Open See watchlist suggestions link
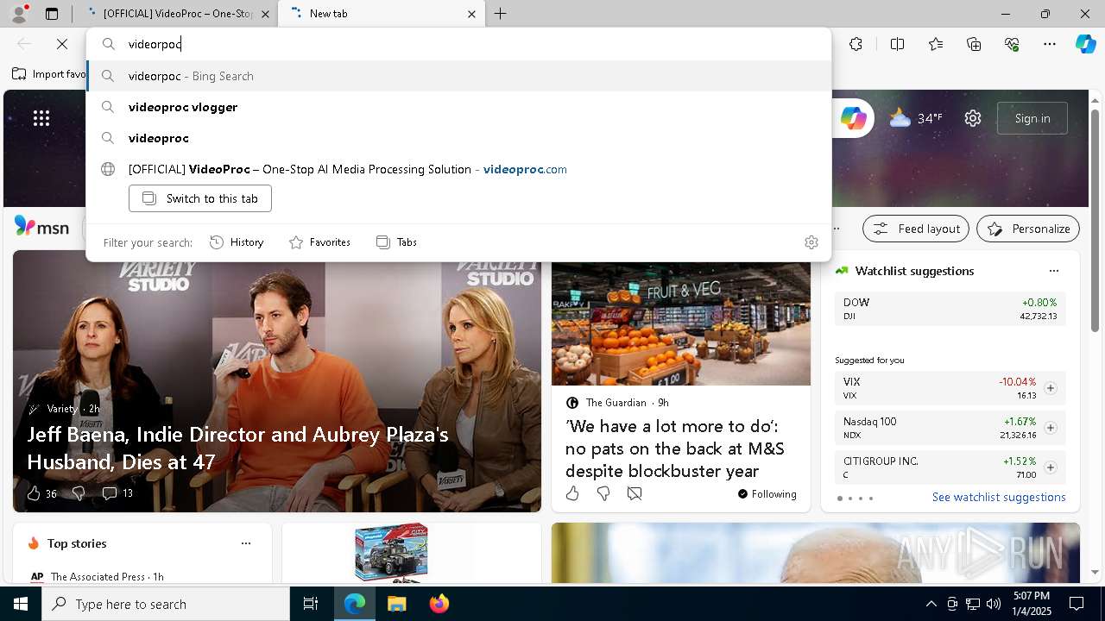Image resolution: width=1105 pixels, height=621 pixels. click(x=999, y=497)
